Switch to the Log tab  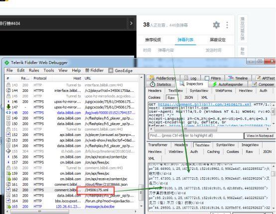click(x=190, y=78)
